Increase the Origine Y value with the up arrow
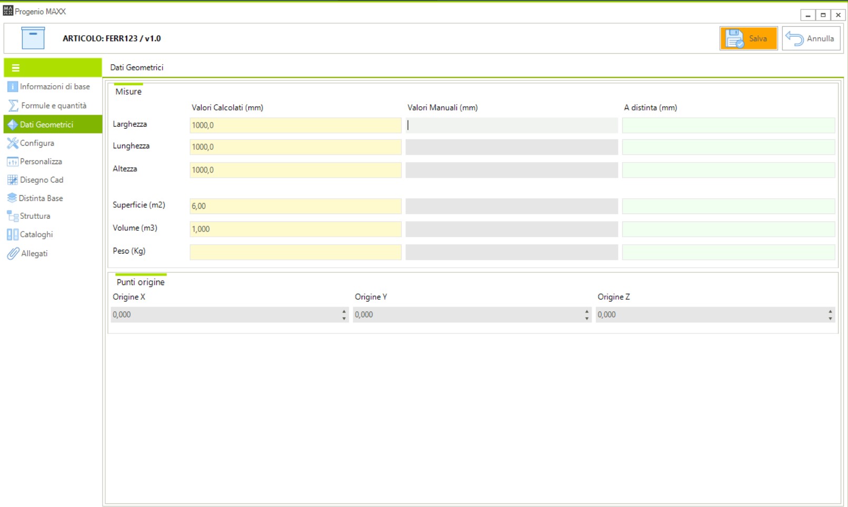Viewport: 848px width, 507px height. tap(587, 311)
